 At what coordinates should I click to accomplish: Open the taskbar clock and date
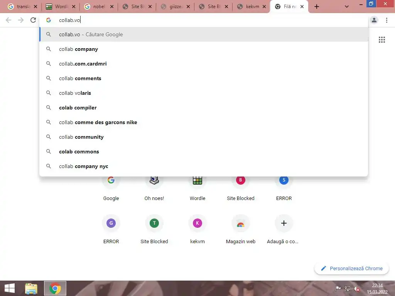pos(377,288)
